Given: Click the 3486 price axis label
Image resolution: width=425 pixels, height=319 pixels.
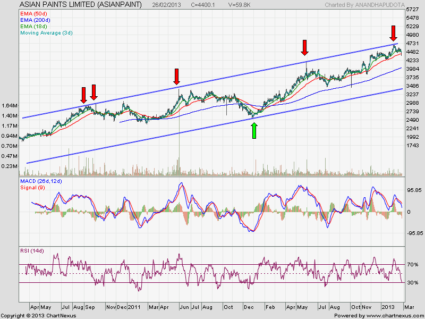Looking at the screenshot, I should [412, 86].
